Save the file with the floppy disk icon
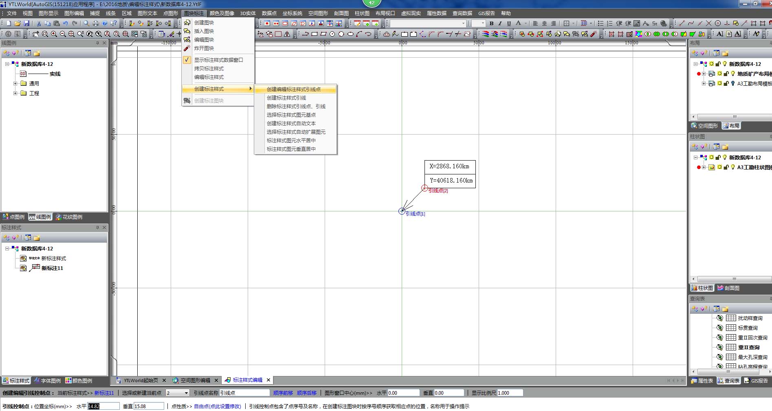This screenshot has width=772, height=411. pyautogui.click(x=26, y=24)
